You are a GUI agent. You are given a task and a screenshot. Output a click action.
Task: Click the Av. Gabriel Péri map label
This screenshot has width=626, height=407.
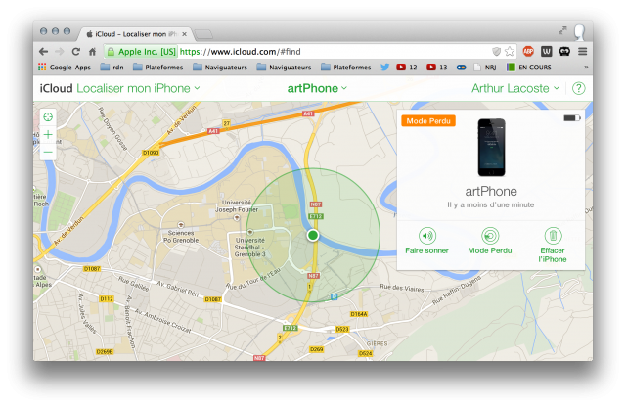click(178, 289)
